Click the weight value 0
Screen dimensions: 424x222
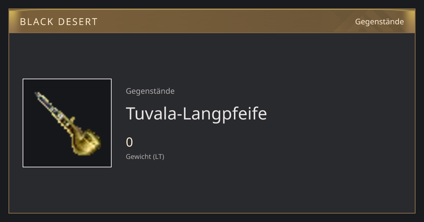click(129, 142)
